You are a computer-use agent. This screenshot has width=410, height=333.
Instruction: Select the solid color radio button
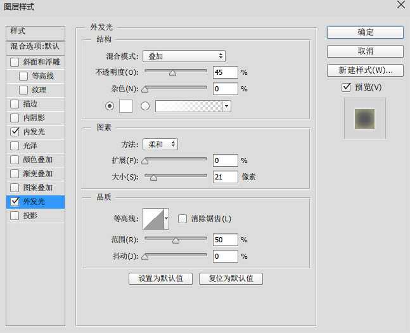click(111, 106)
